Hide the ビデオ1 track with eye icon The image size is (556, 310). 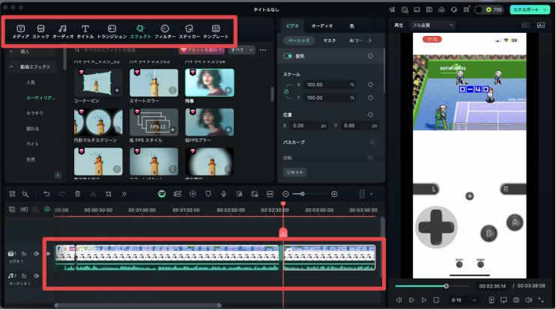(x=48, y=254)
